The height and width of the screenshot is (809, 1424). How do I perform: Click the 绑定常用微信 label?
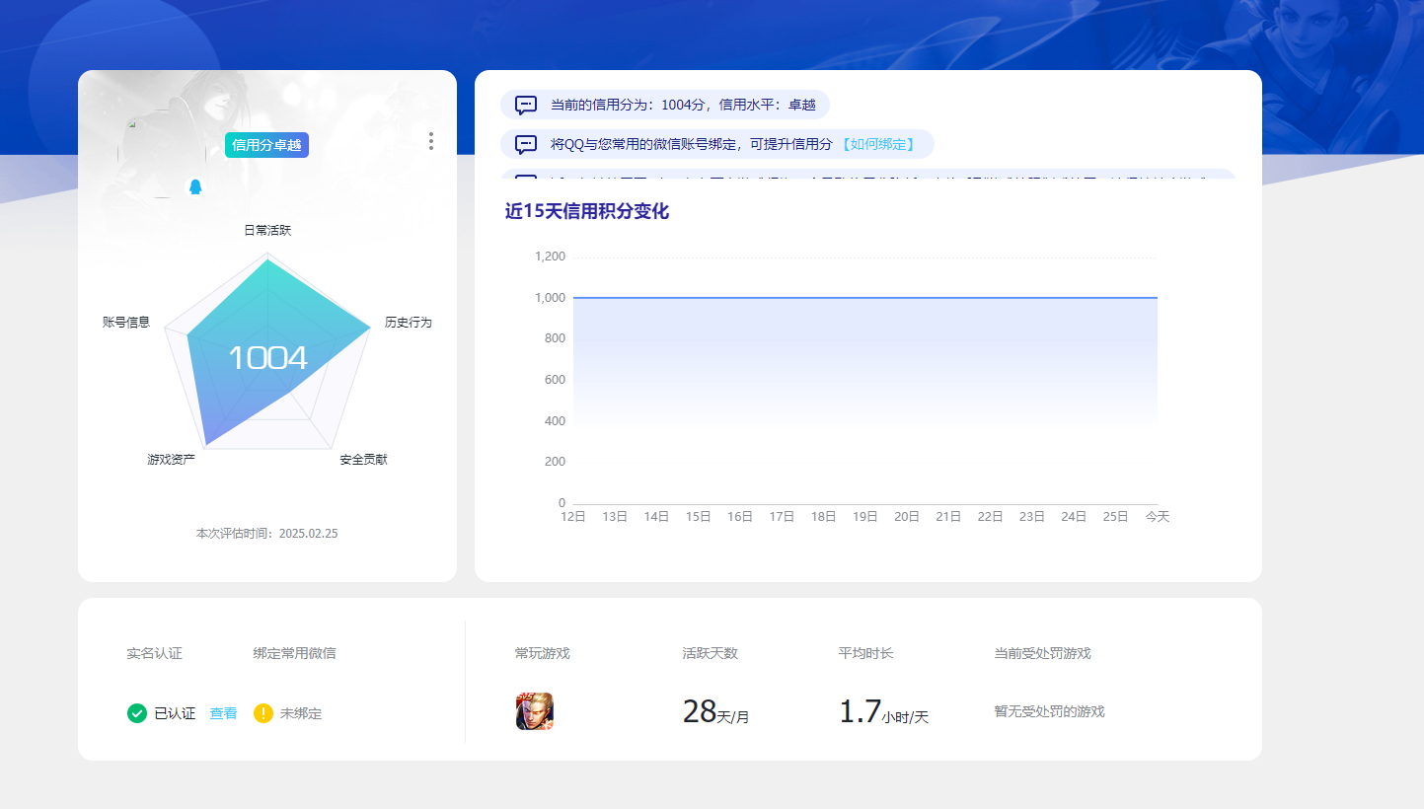pyautogui.click(x=294, y=653)
